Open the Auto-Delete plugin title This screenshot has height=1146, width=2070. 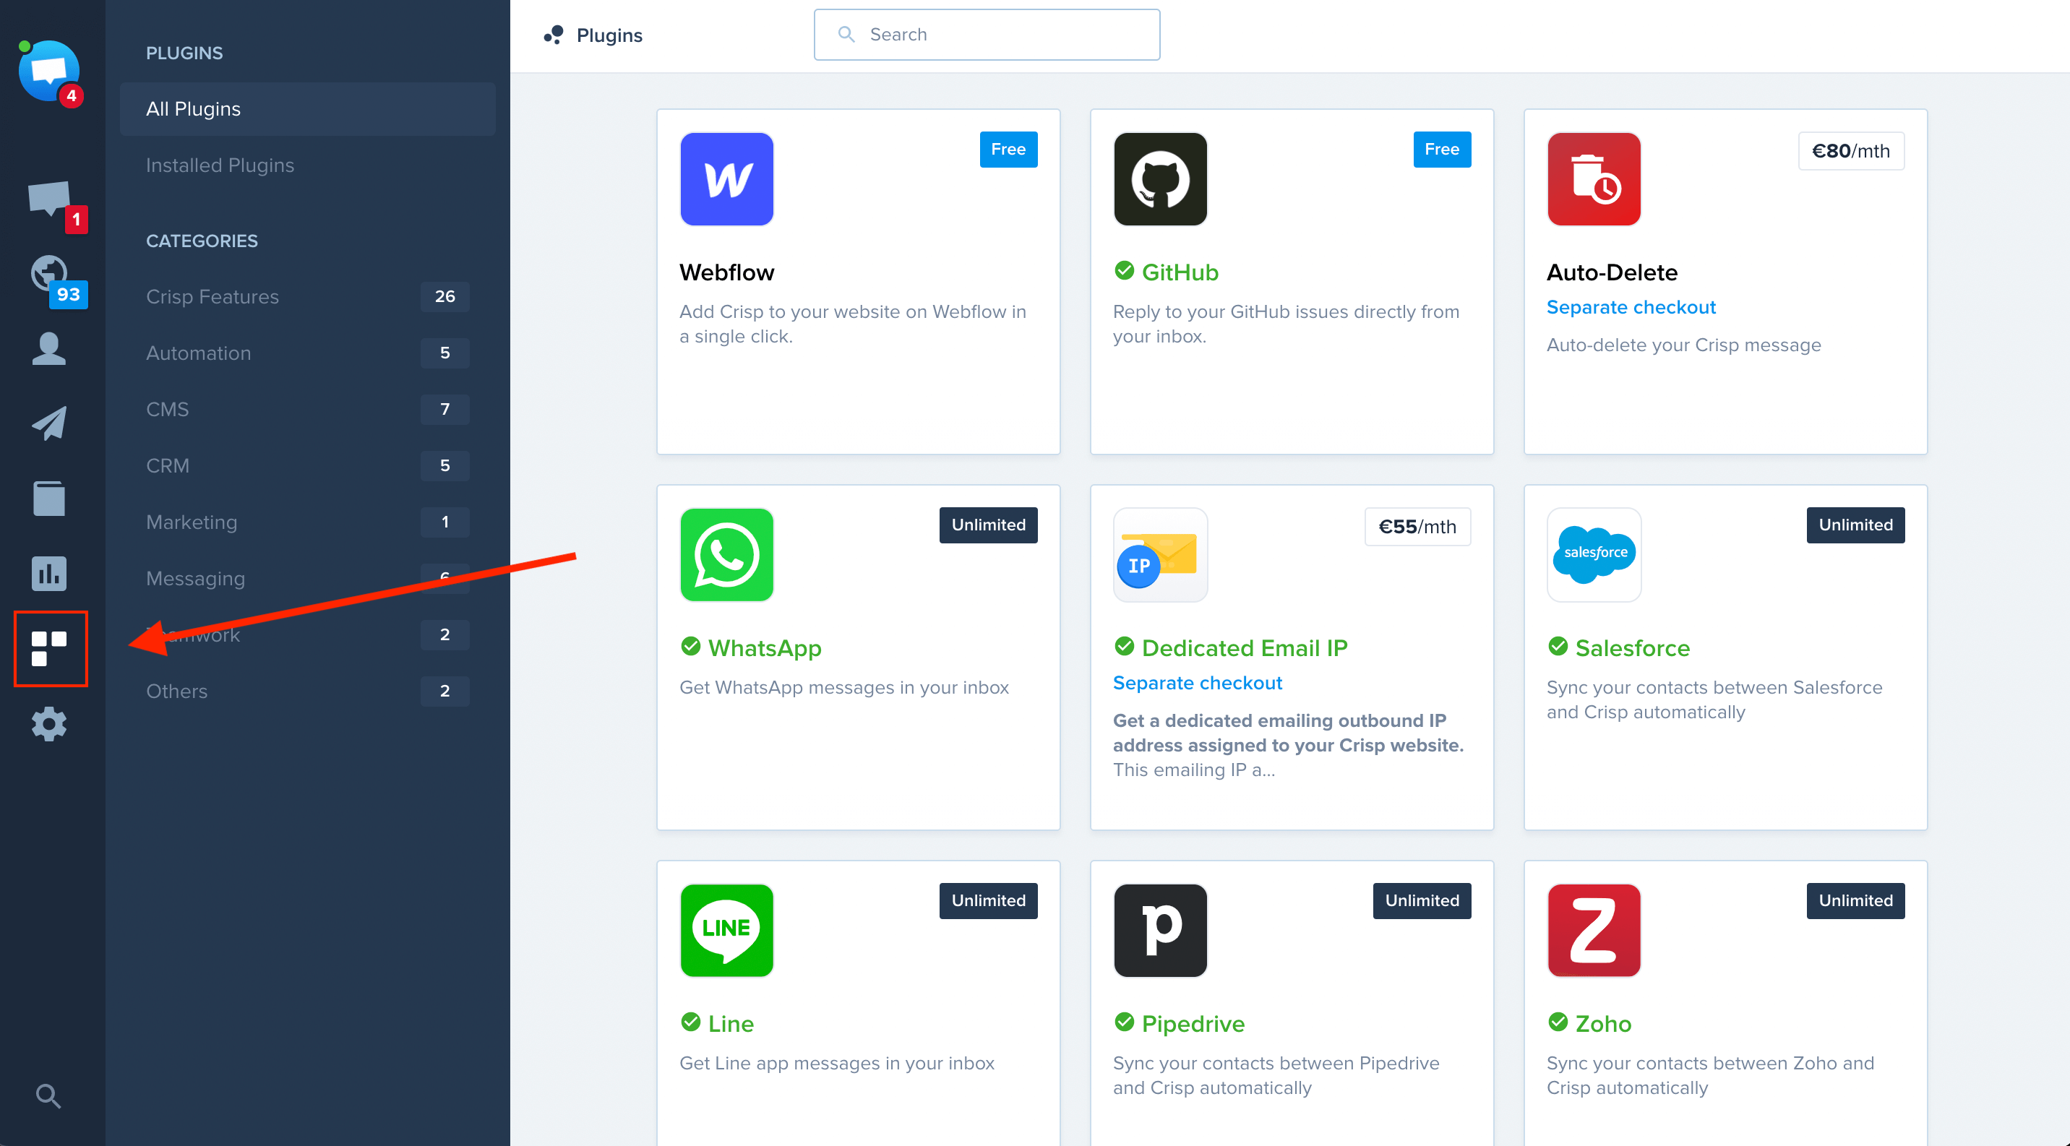click(x=1612, y=272)
